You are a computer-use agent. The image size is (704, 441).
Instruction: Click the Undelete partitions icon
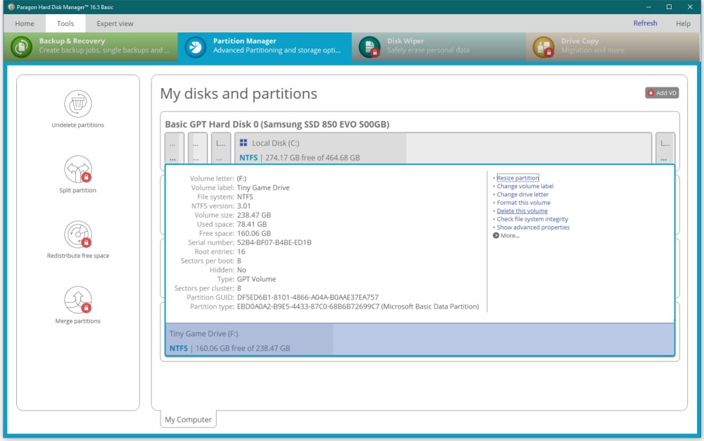coord(77,104)
